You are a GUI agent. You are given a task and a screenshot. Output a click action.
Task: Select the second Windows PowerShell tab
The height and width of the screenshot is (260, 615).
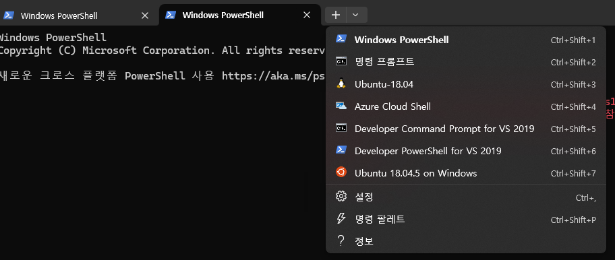pyautogui.click(x=239, y=15)
